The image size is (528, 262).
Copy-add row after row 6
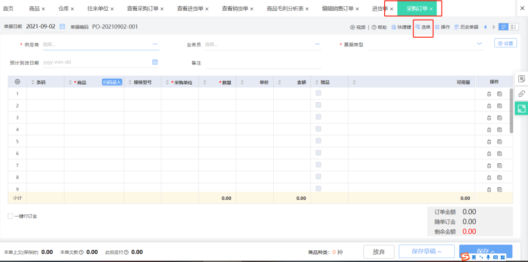[x=500, y=153]
